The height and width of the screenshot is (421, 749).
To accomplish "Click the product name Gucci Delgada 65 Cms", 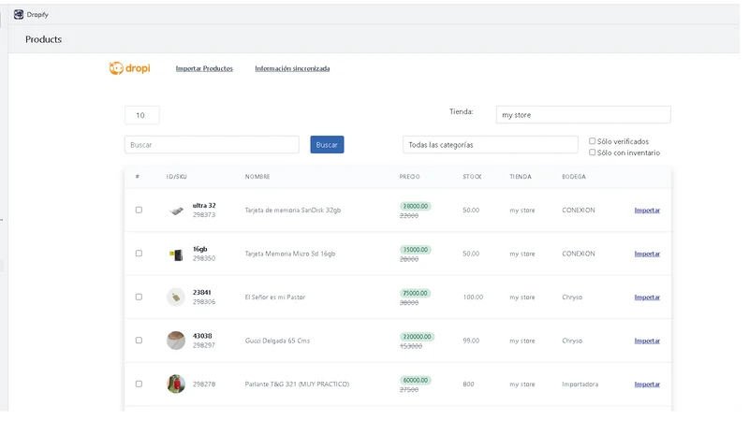I will tap(277, 341).
